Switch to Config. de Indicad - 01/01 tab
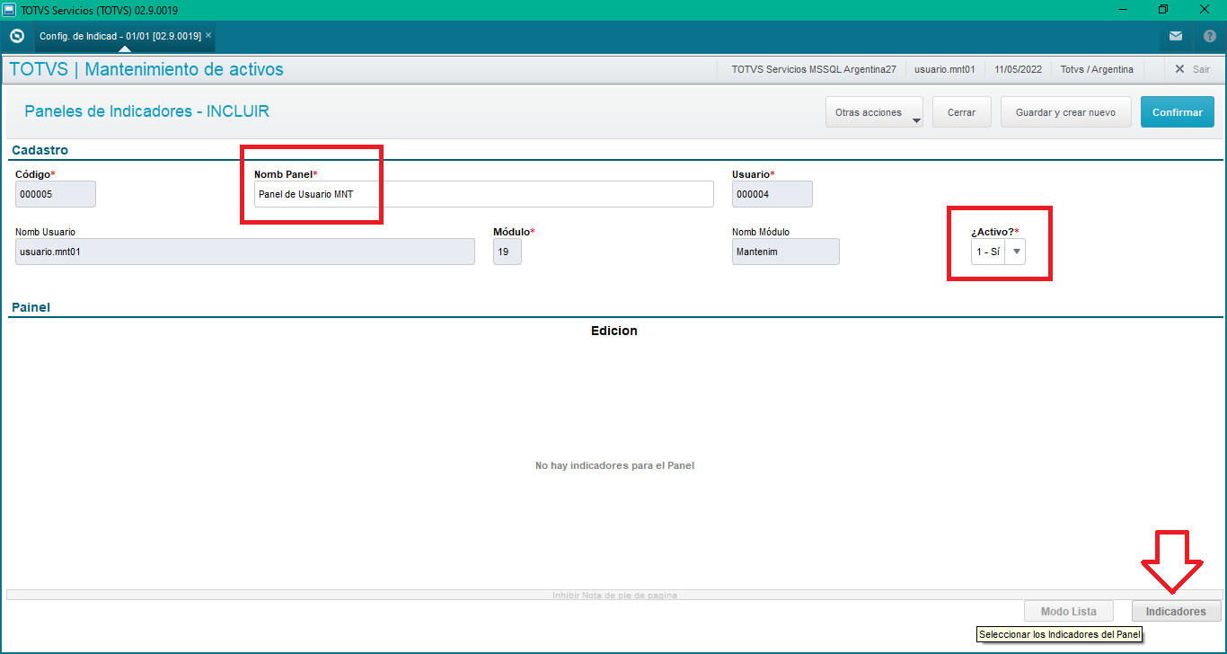The width and height of the screenshot is (1227, 654). [120, 36]
